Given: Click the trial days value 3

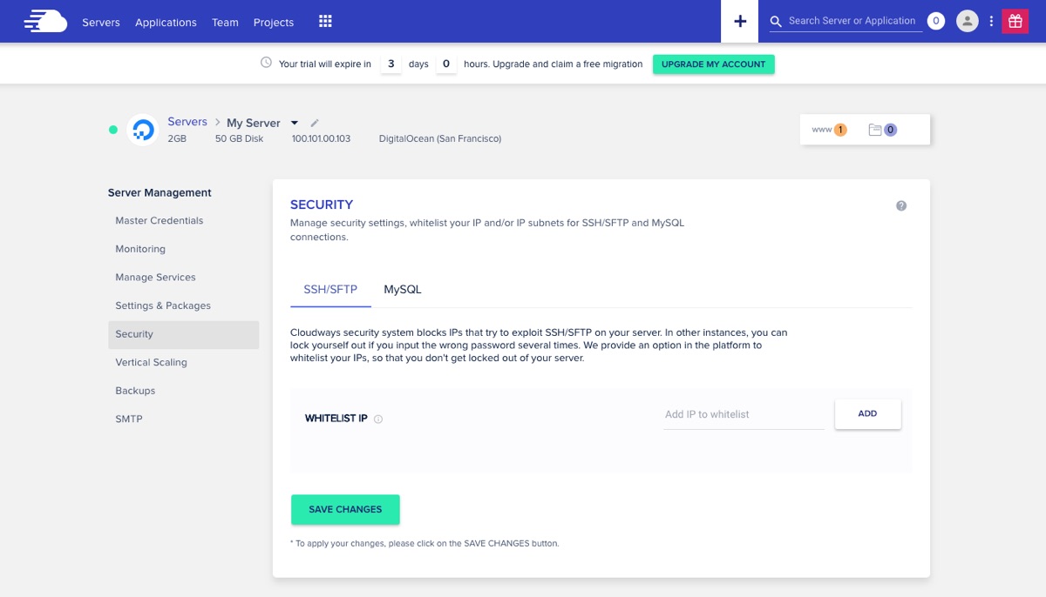Looking at the screenshot, I should point(391,64).
